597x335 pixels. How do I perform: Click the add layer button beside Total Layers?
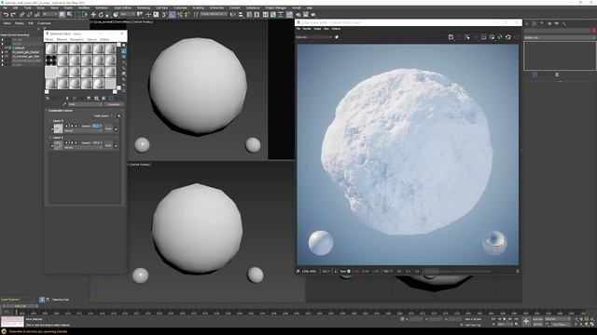coord(118,115)
